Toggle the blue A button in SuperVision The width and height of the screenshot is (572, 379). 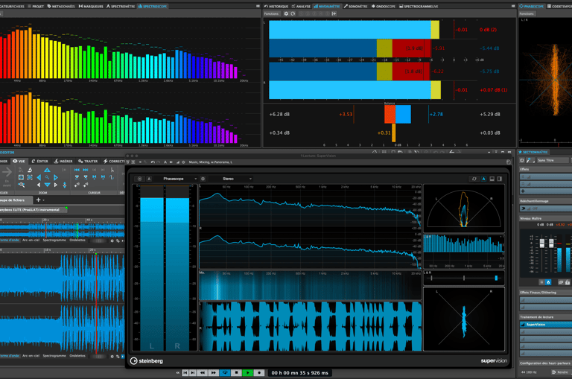tap(483, 179)
